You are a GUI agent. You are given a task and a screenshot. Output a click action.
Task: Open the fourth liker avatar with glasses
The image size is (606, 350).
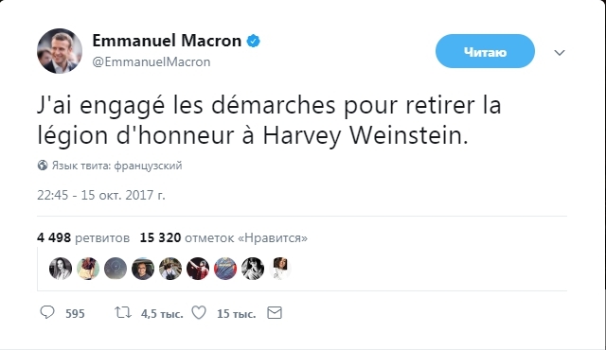(x=143, y=269)
